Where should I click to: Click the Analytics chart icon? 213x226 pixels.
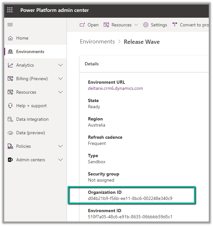(x=10, y=65)
